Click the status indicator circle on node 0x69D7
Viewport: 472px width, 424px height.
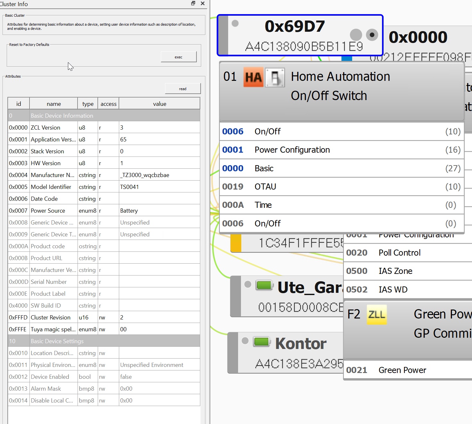coord(235,23)
